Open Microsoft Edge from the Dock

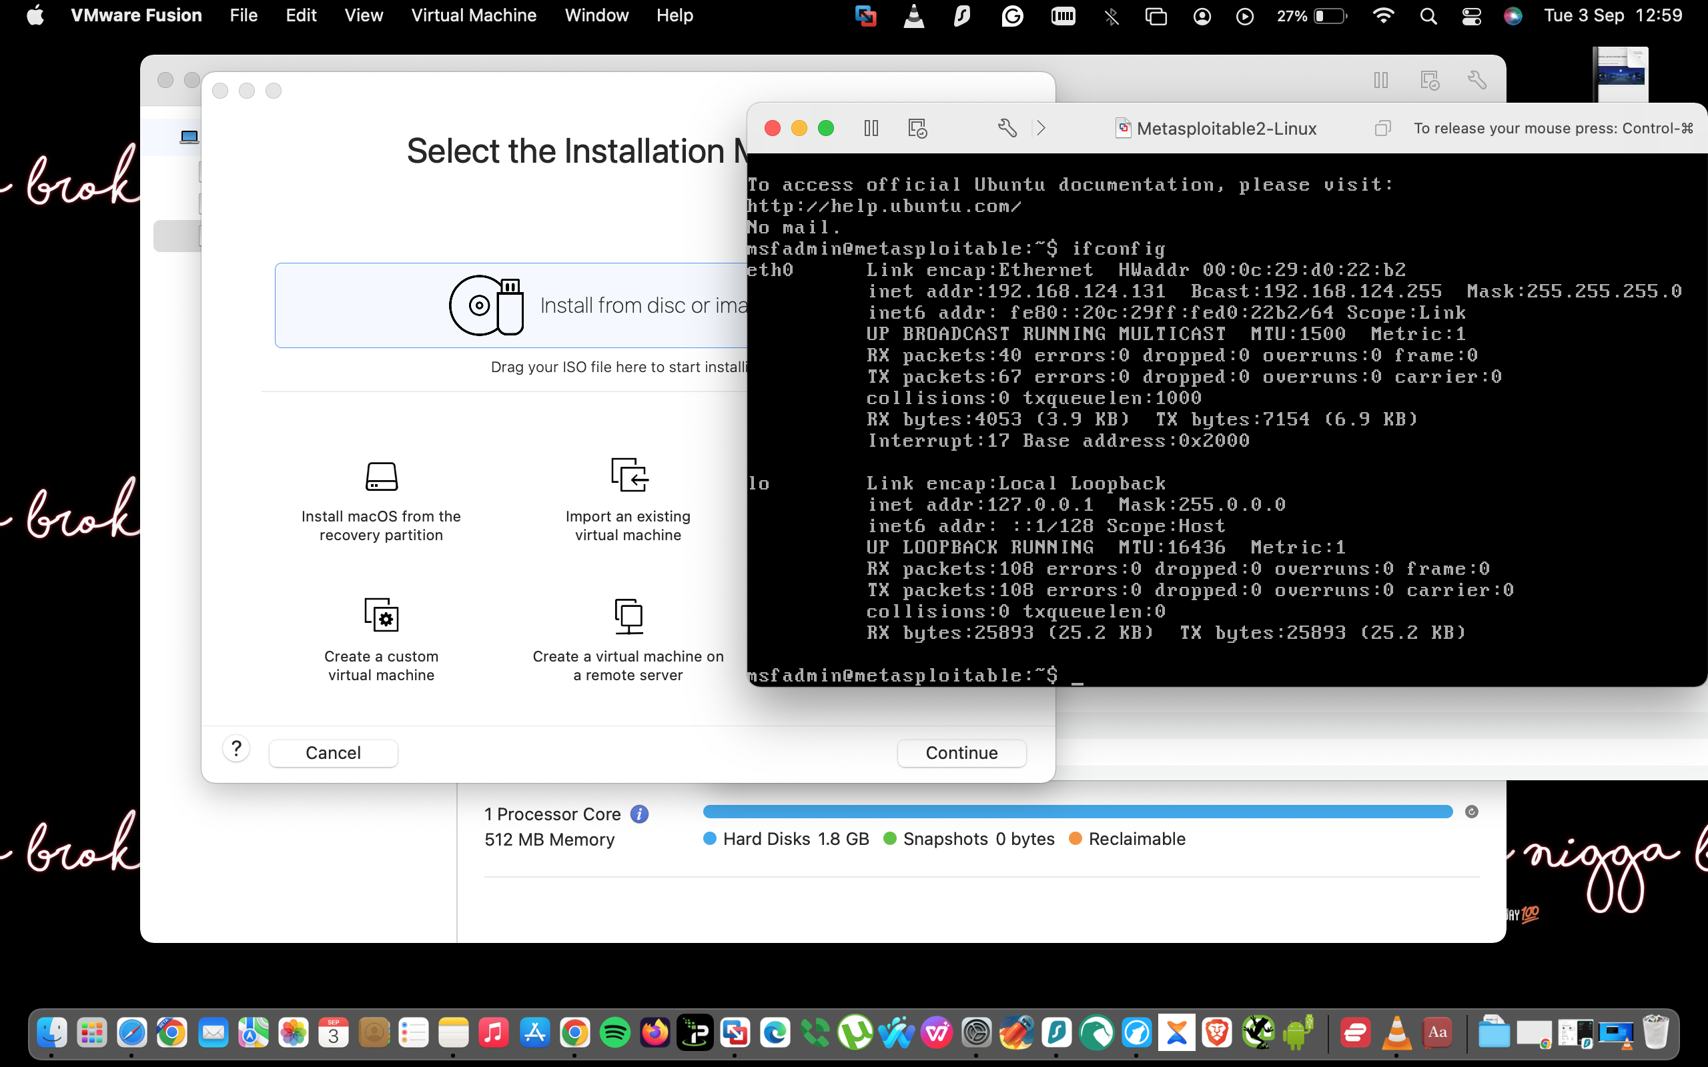point(775,1033)
